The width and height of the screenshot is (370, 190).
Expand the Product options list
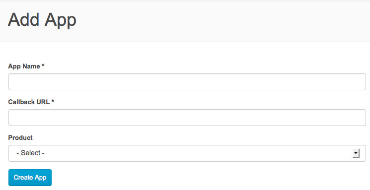187,153
